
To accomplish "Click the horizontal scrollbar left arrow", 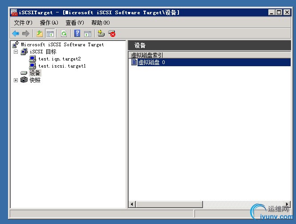I will point(132,204).
